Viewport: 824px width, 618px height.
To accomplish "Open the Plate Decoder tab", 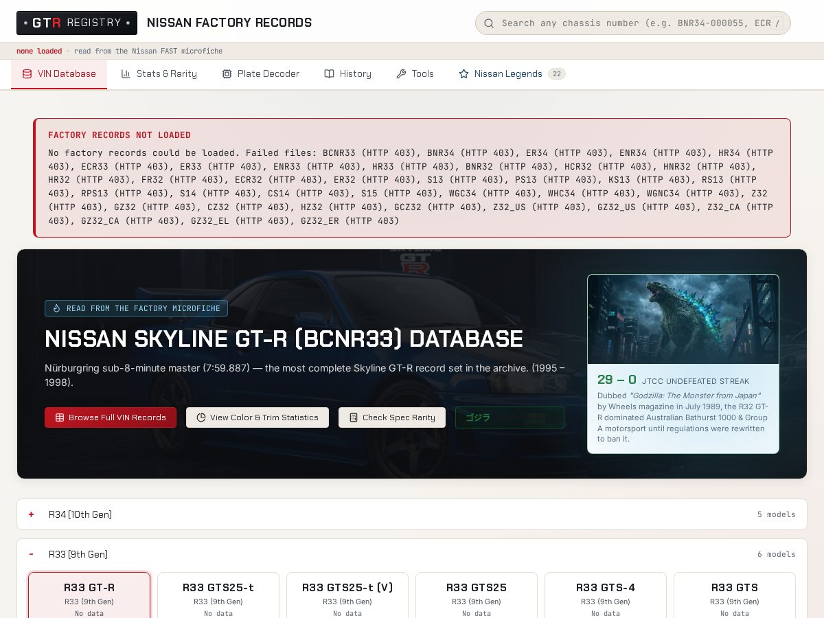I will [260, 74].
